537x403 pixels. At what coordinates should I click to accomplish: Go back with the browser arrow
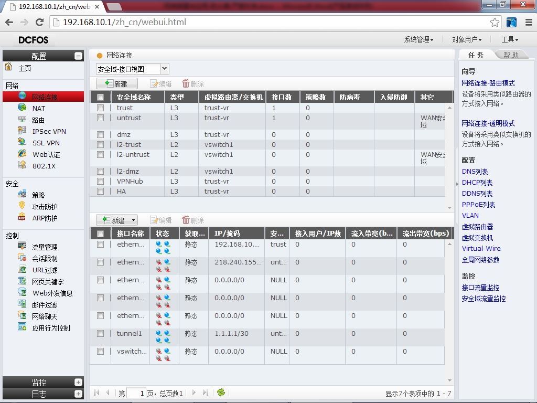pos(9,22)
